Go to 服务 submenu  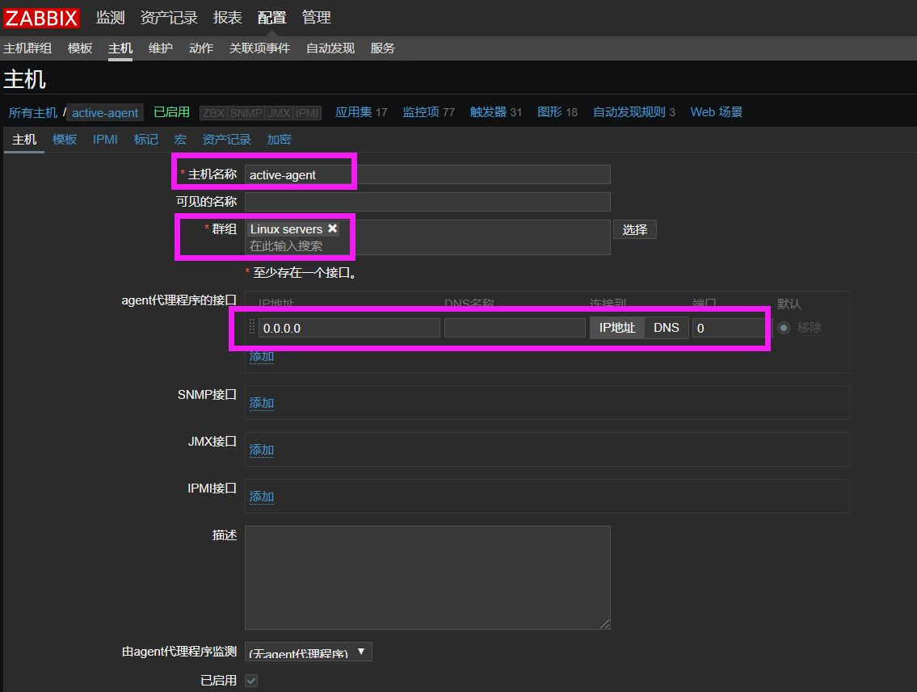pyautogui.click(x=382, y=48)
